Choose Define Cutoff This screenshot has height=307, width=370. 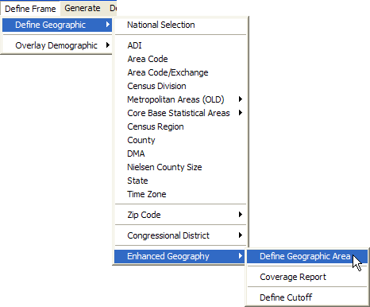click(x=307, y=297)
